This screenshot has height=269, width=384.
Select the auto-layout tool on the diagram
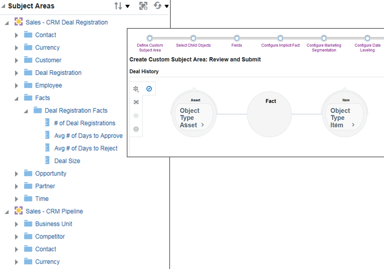[x=136, y=89]
